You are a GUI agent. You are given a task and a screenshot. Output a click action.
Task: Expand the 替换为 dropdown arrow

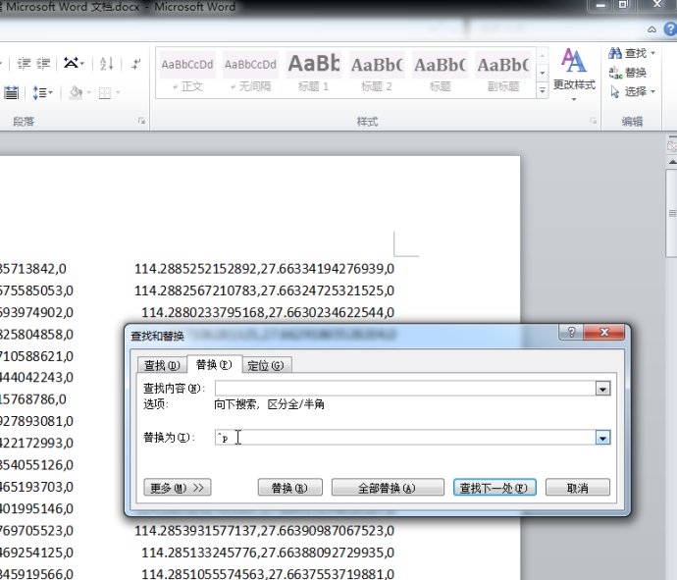[603, 438]
